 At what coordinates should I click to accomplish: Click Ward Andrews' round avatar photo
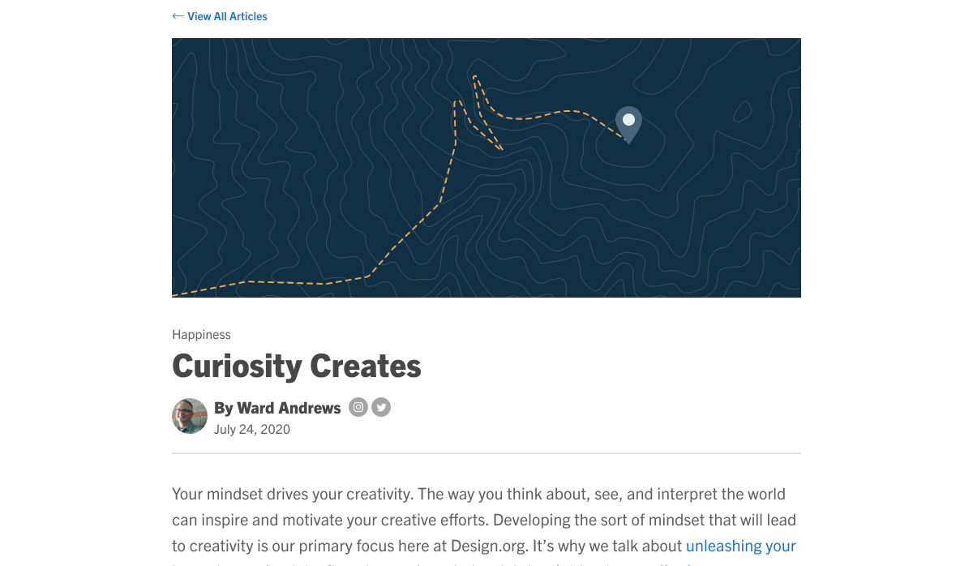click(x=190, y=416)
